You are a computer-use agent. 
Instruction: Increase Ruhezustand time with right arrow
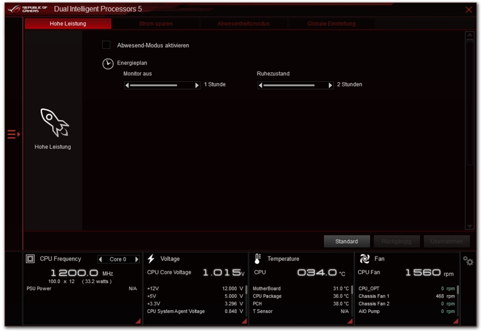(330, 85)
